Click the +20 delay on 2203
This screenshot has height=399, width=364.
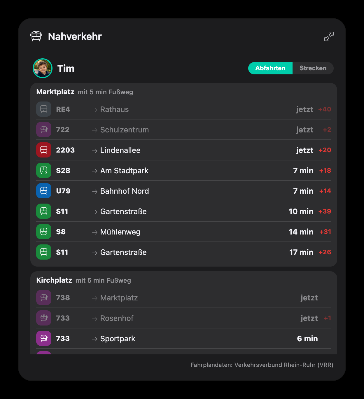325,150
